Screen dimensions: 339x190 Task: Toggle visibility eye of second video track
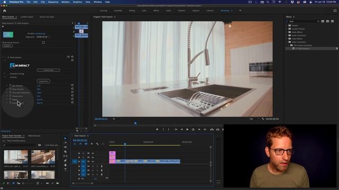pyautogui.click(x=93, y=157)
